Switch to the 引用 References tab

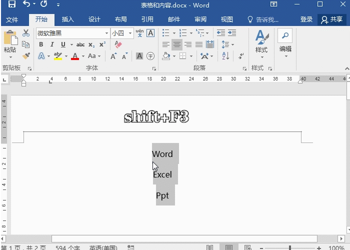coord(147,19)
